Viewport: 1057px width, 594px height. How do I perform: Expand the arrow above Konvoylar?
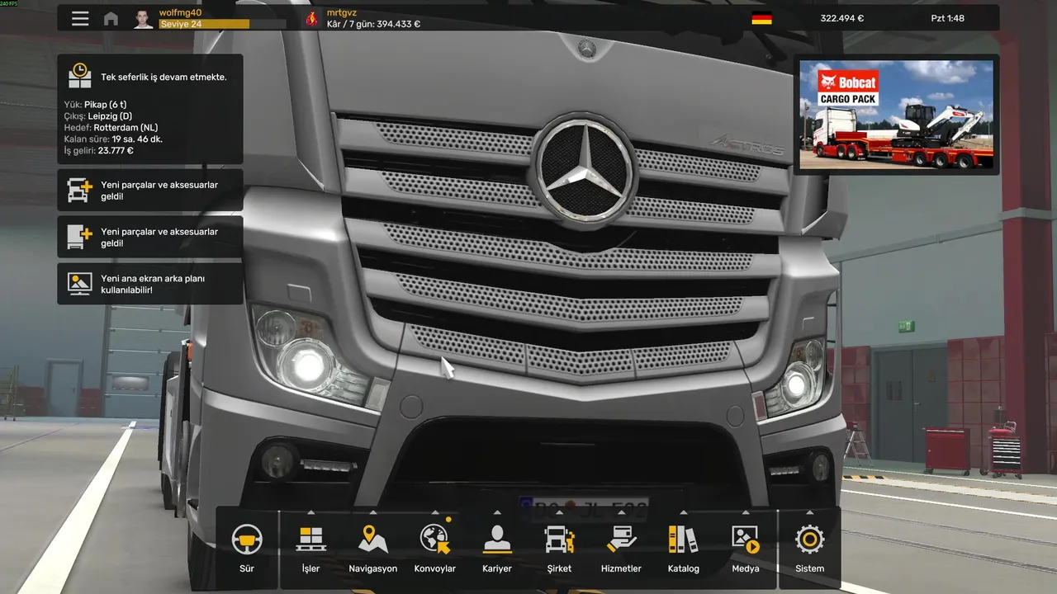[x=435, y=512]
